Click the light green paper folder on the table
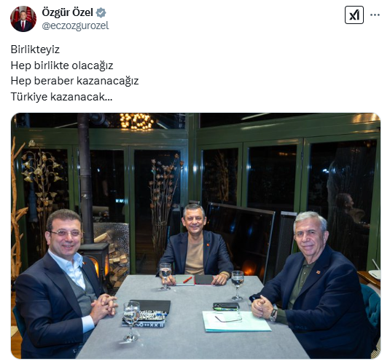Screen dimensions: 390x364 (236, 321)
